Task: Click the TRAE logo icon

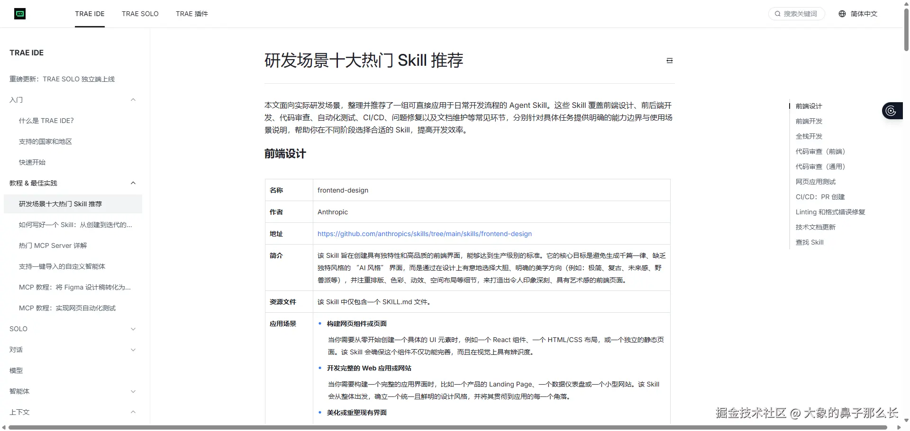Action: (x=20, y=14)
